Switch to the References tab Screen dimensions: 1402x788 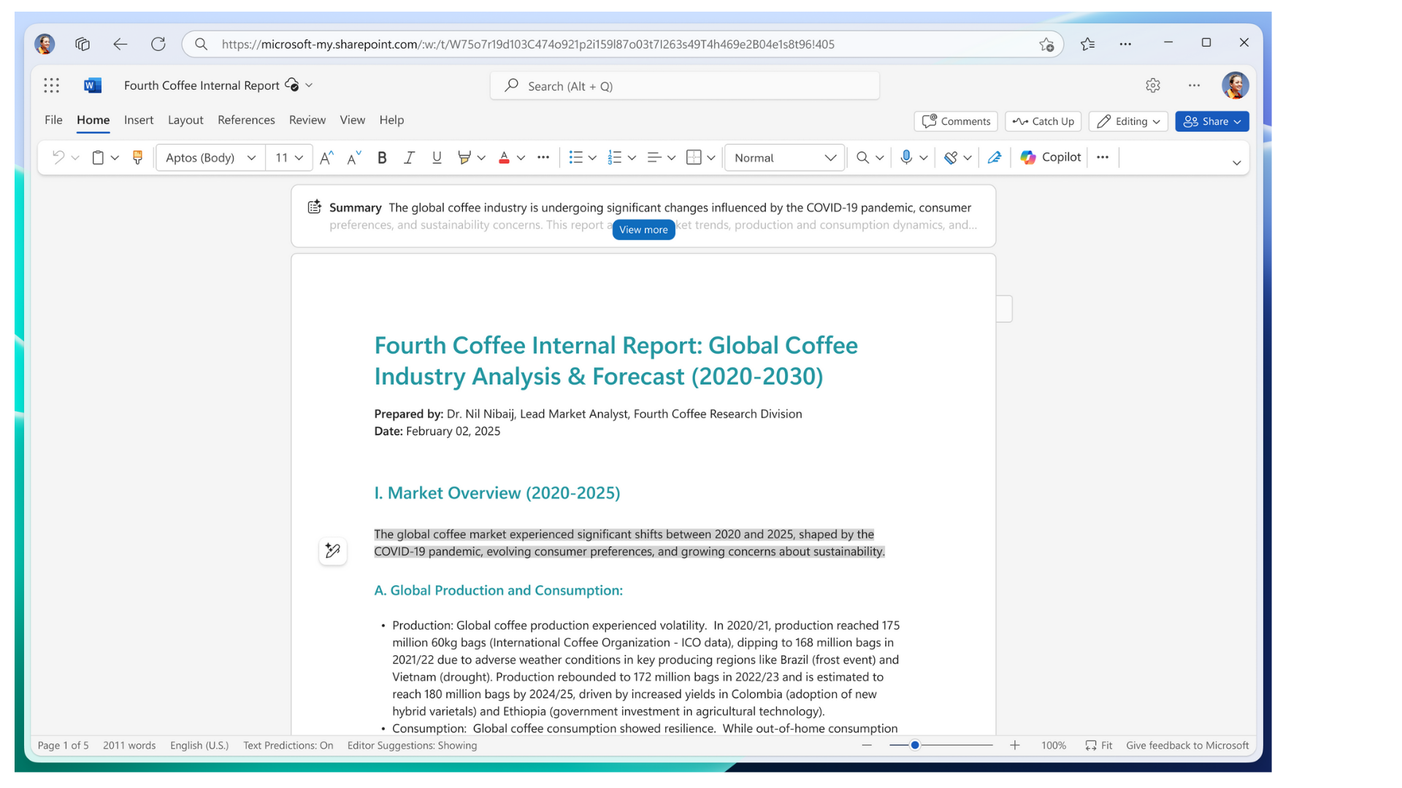246,120
